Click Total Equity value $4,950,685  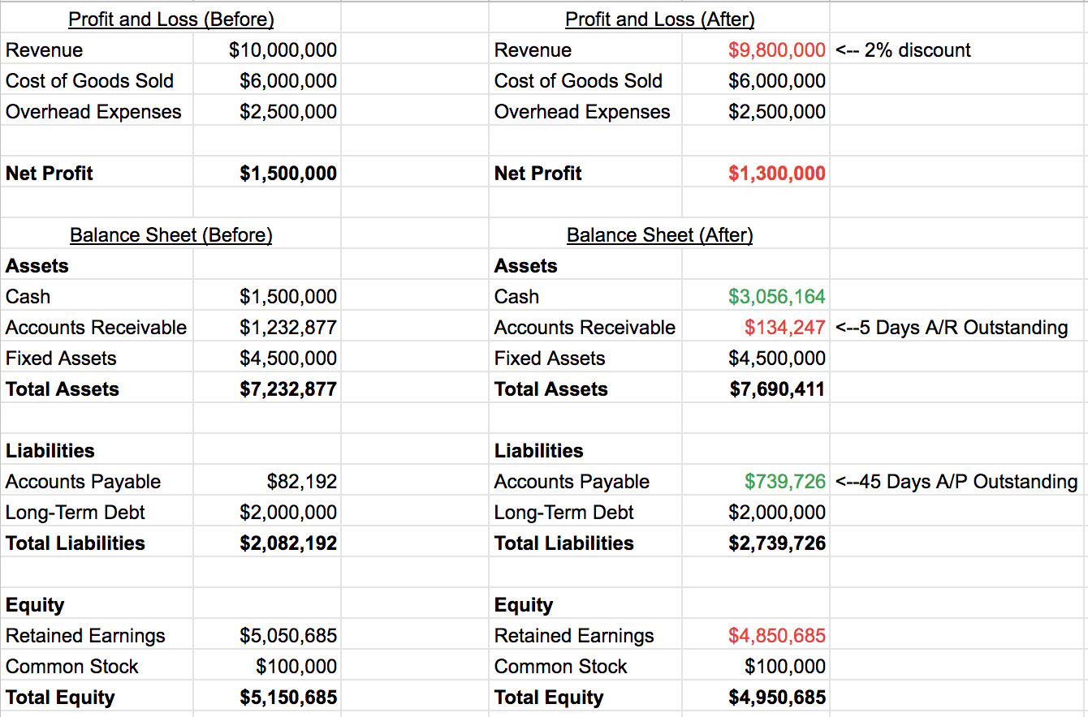pos(777,698)
